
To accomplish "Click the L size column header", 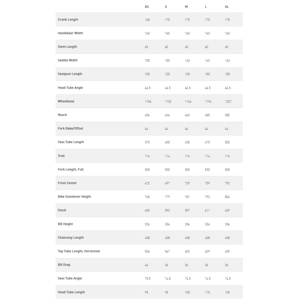I will (x=206, y=7).
